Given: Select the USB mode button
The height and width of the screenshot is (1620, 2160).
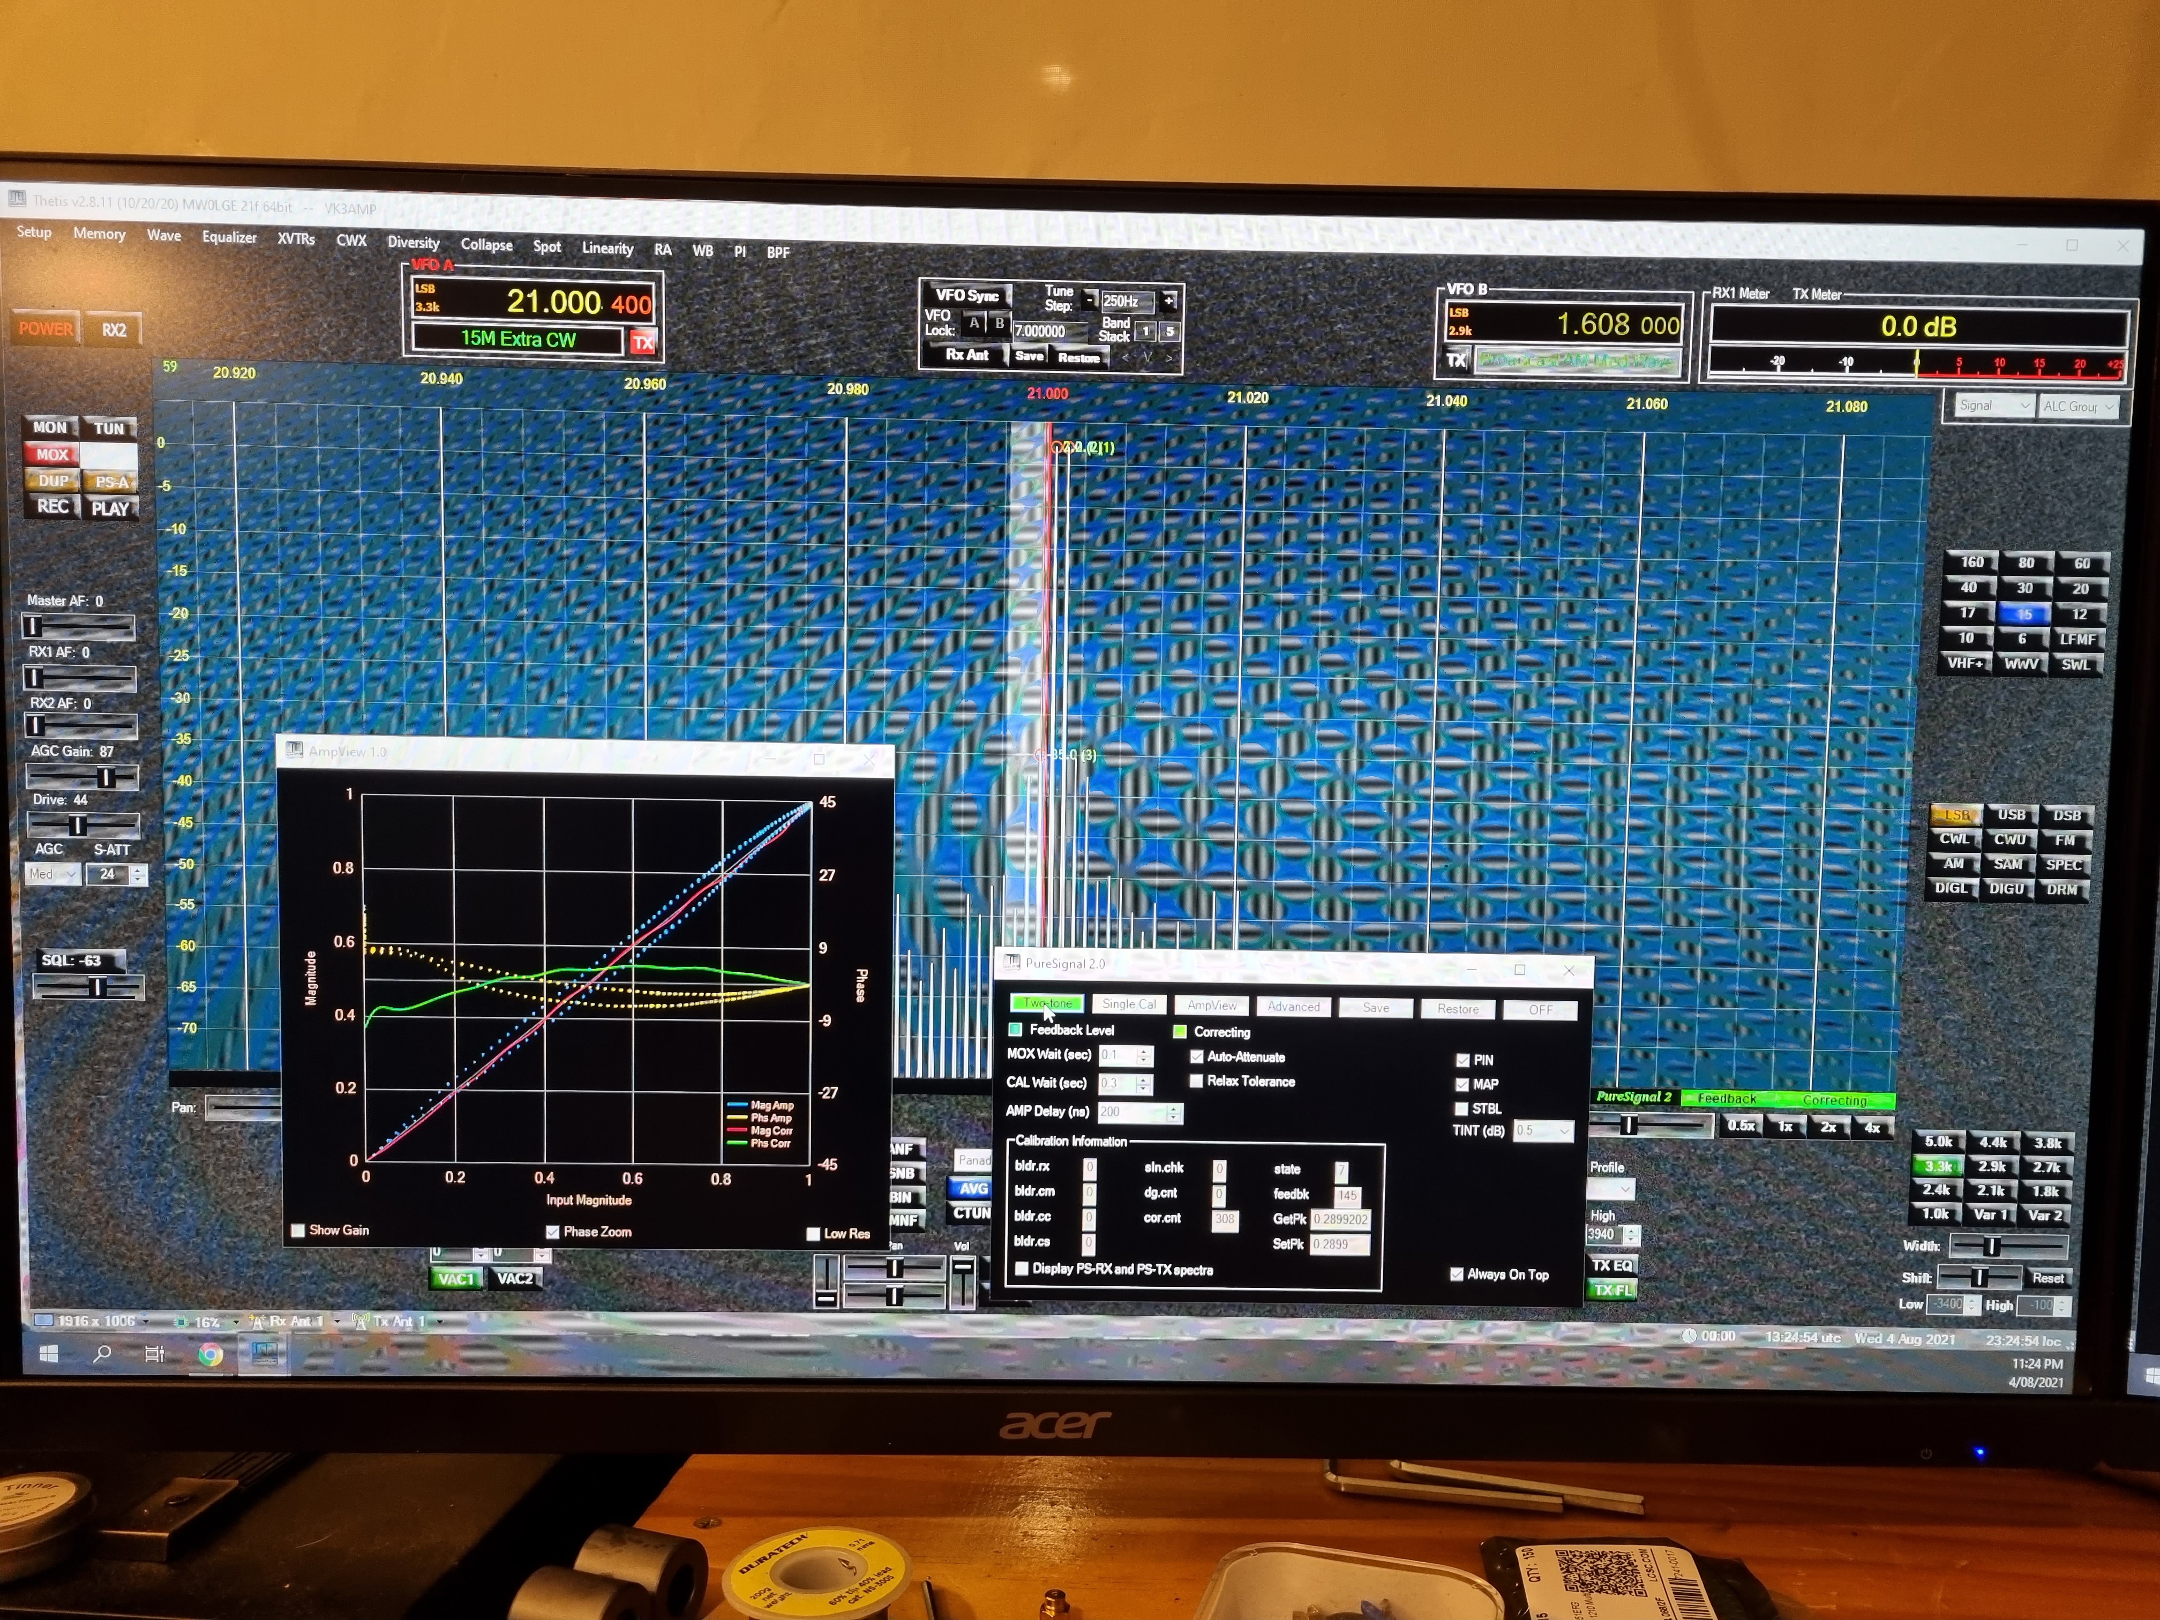Looking at the screenshot, I should [x=2011, y=815].
